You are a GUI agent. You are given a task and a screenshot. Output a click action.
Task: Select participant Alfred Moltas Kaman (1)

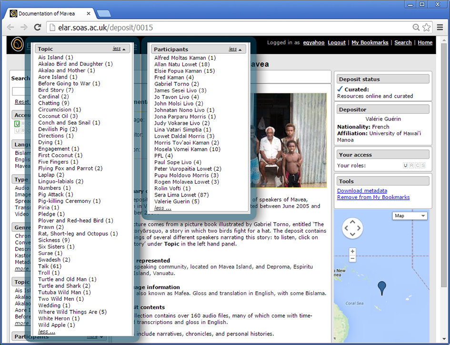(185, 58)
